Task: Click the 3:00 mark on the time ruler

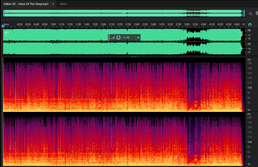Action: pyautogui.click(x=153, y=24)
